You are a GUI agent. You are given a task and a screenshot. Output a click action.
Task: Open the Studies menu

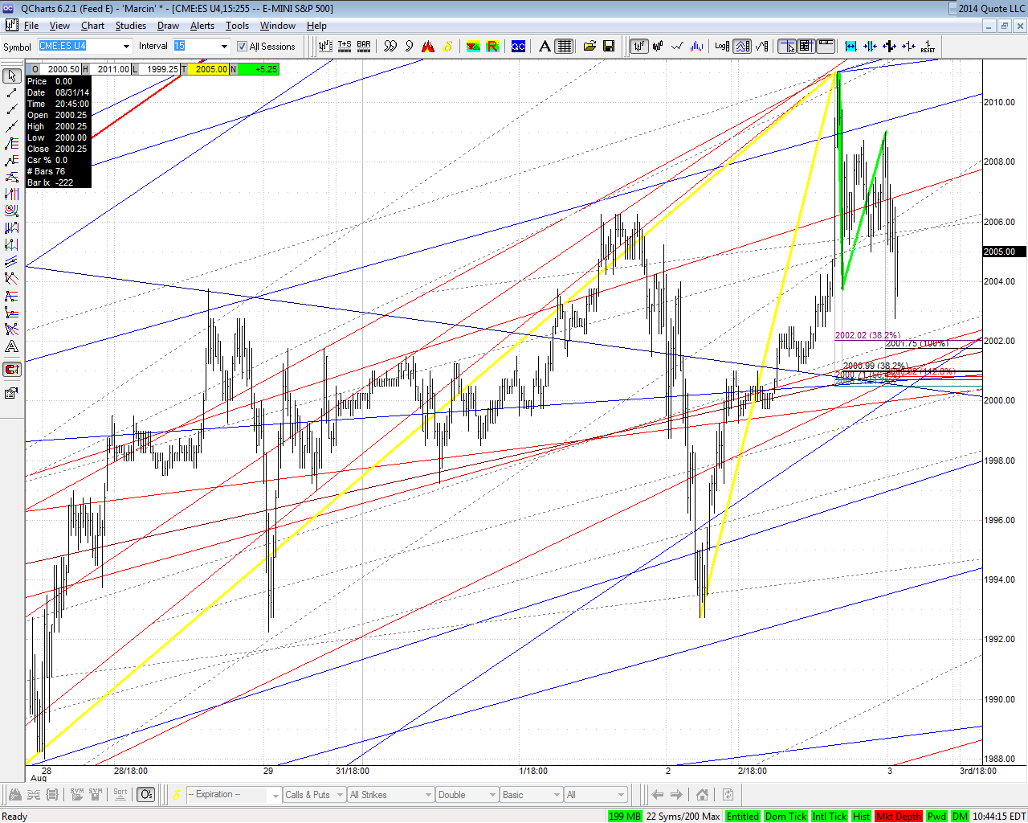point(131,26)
